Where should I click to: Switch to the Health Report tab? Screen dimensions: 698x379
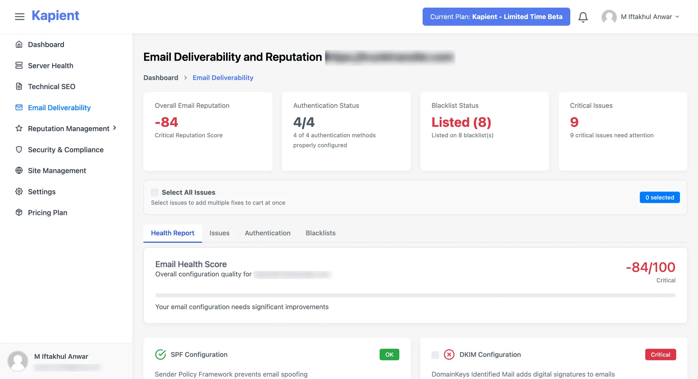(172, 233)
